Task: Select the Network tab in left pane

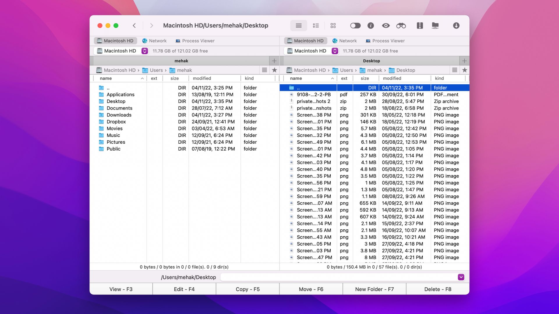Action: (x=158, y=41)
